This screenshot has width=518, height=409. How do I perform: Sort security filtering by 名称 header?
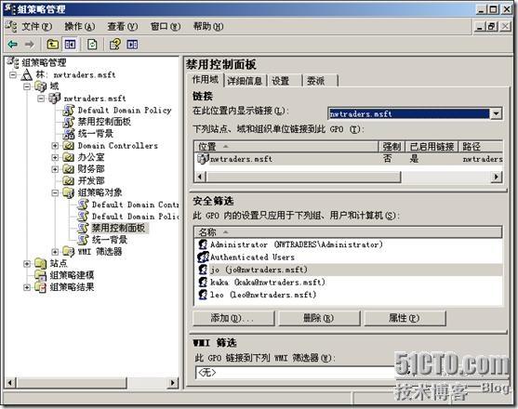click(x=349, y=232)
